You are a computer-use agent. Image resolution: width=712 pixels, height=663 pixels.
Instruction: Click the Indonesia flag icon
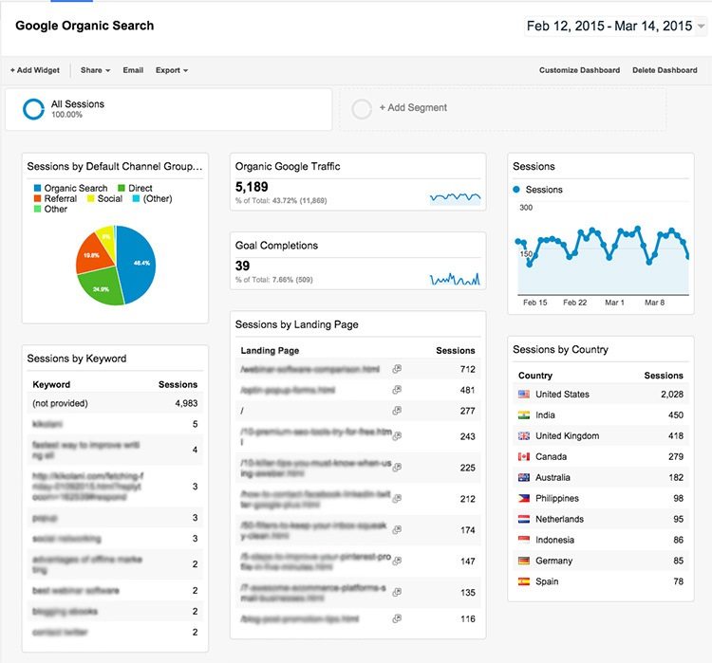click(524, 540)
